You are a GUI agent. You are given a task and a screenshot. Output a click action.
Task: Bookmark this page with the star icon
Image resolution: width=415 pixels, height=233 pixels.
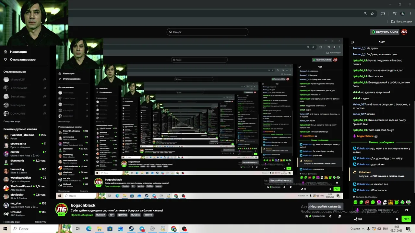(372, 14)
